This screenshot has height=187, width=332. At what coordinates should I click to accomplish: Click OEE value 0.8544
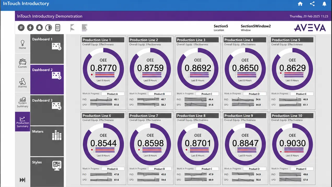[103, 143]
